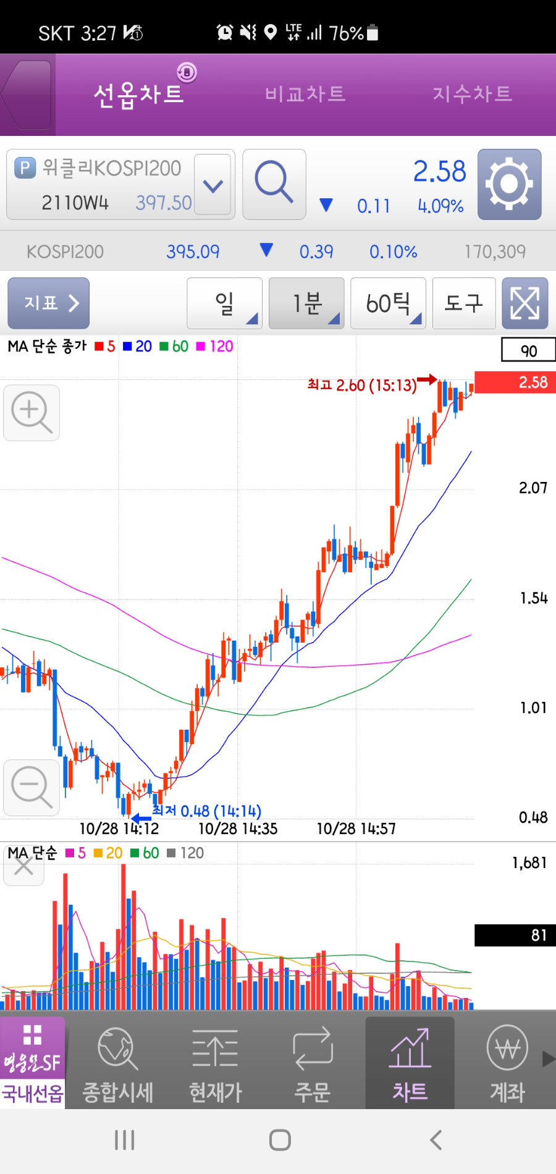Image resolution: width=556 pixels, height=1174 pixels.
Task: Expand chart to fullscreen icon
Action: (x=524, y=303)
